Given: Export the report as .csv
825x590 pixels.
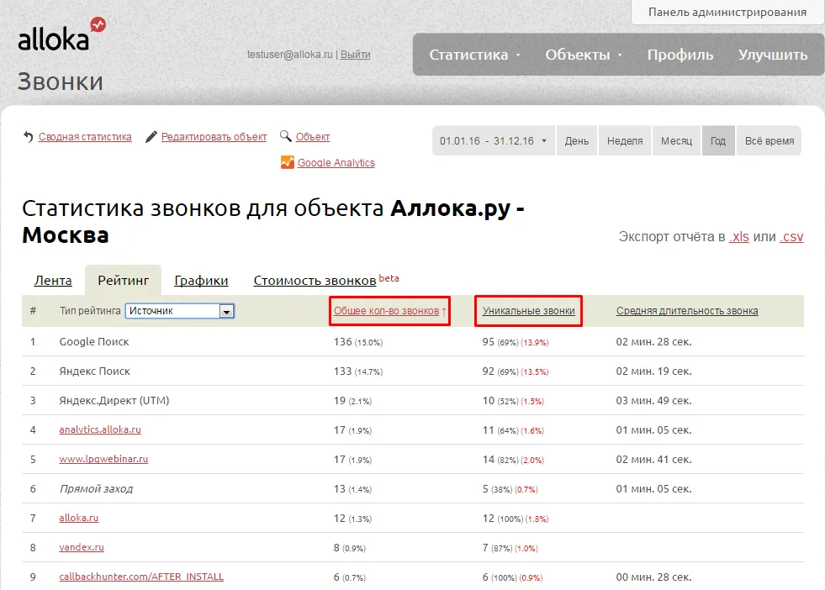Looking at the screenshot, I should point(791,237).
